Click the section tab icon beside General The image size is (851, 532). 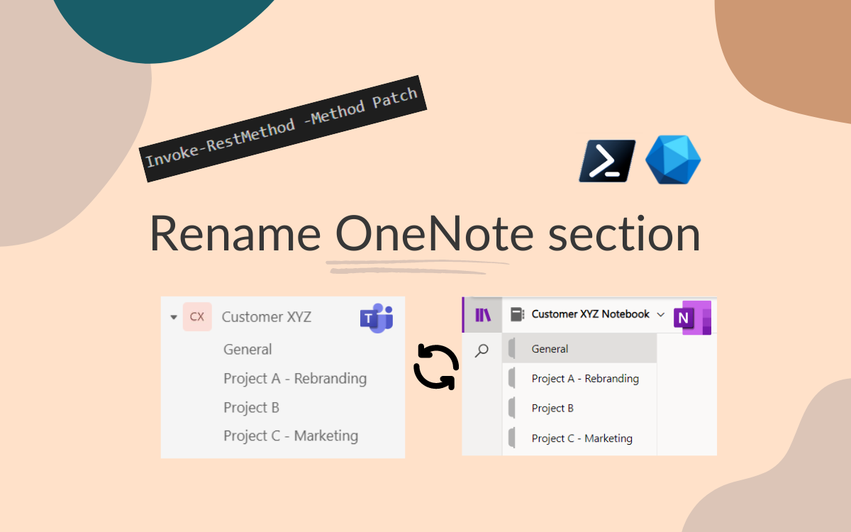511,348
